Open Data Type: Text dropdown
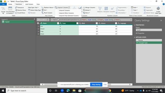The height and width of the screenshot is (93, 165). [33, 7]
